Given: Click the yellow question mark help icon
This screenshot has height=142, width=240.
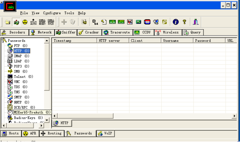Looking at the screenshot, I should point(184,22).
